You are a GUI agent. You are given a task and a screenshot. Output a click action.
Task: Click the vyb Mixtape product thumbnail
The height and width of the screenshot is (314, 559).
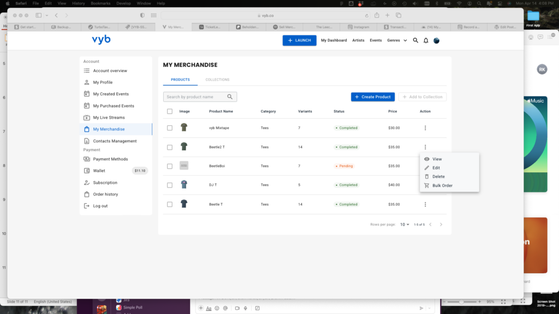(184, 128)
